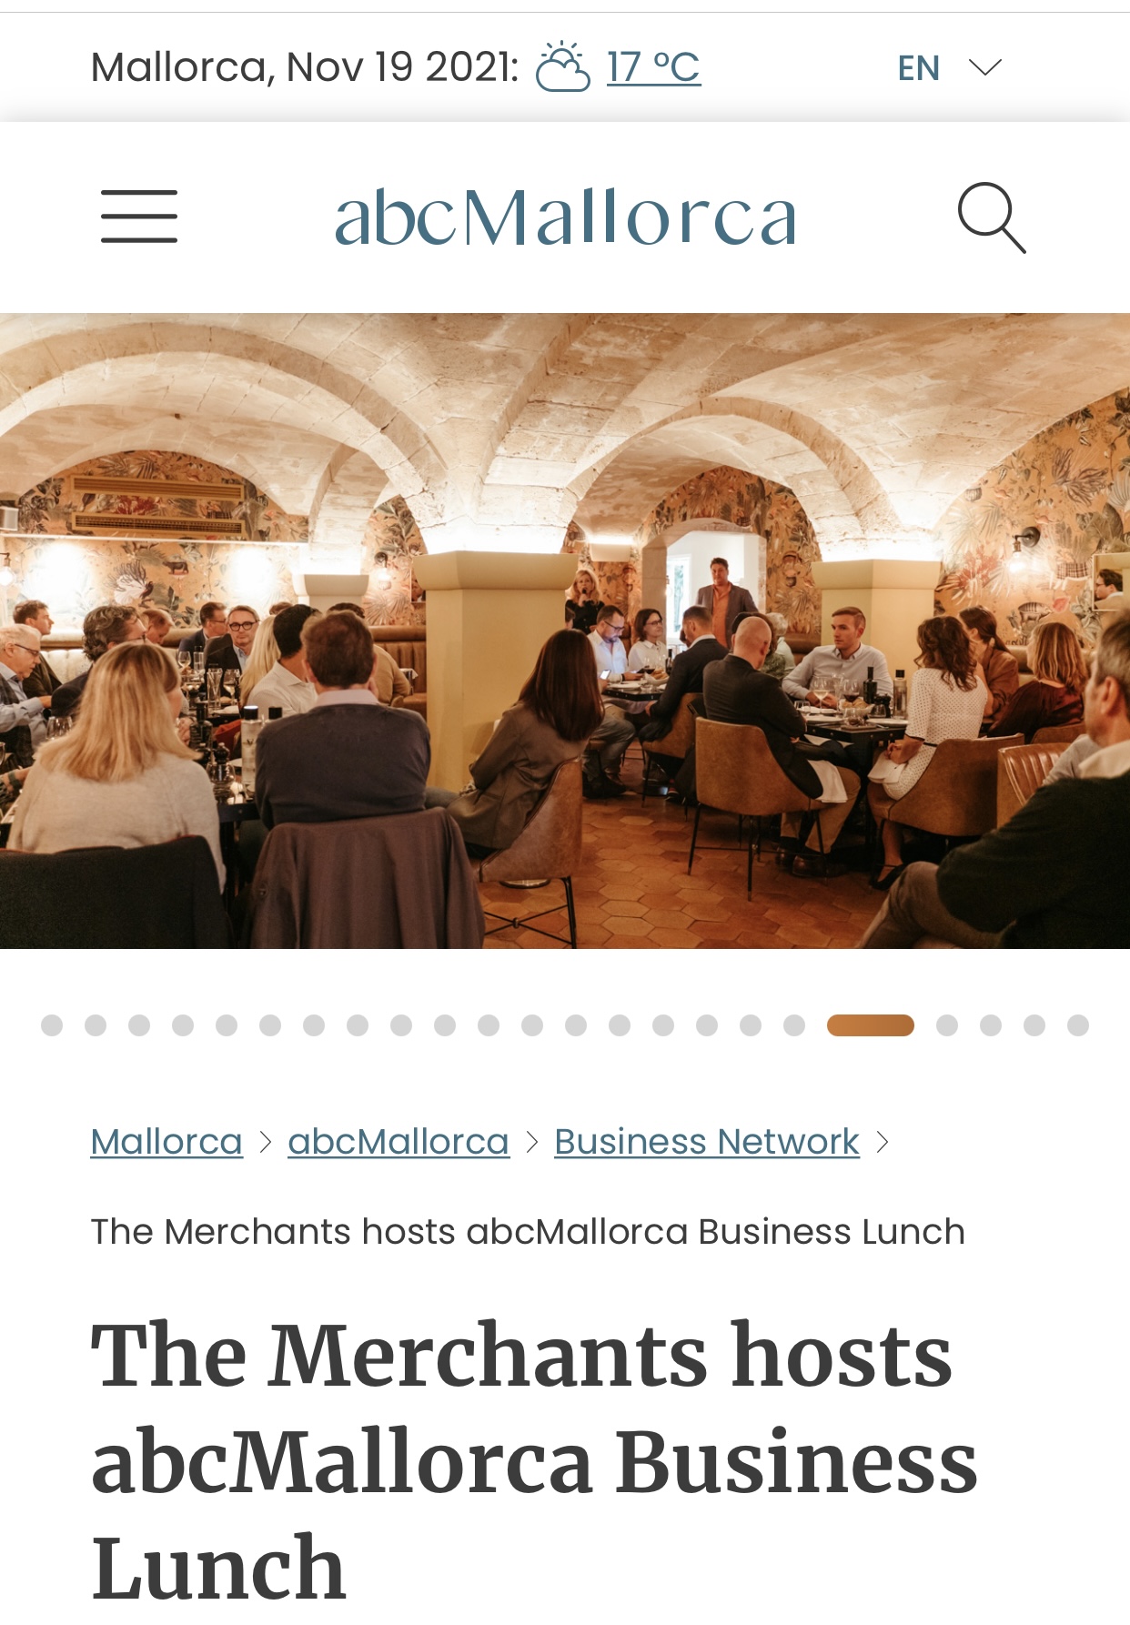1130x1625 pixels.
Task: Click the partly cloudy weather icon
Action: coord(562,67)
